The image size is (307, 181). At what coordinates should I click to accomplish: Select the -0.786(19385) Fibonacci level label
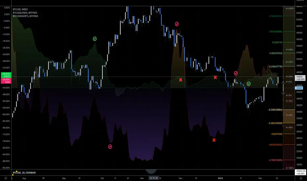[275, 160]
